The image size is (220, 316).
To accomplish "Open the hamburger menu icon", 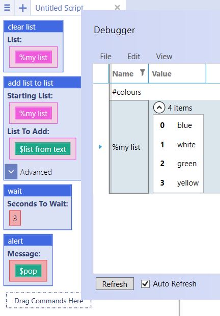I will pos(7,8).
